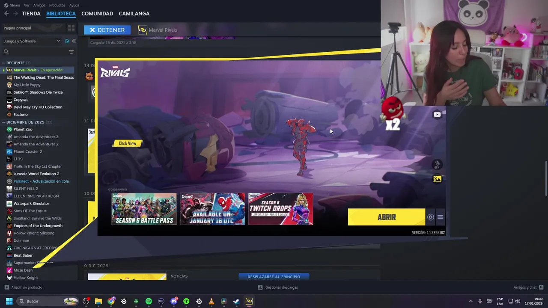Open the Juegos y Software dropdown
548x308 pixels.
[x=32, y=41]
